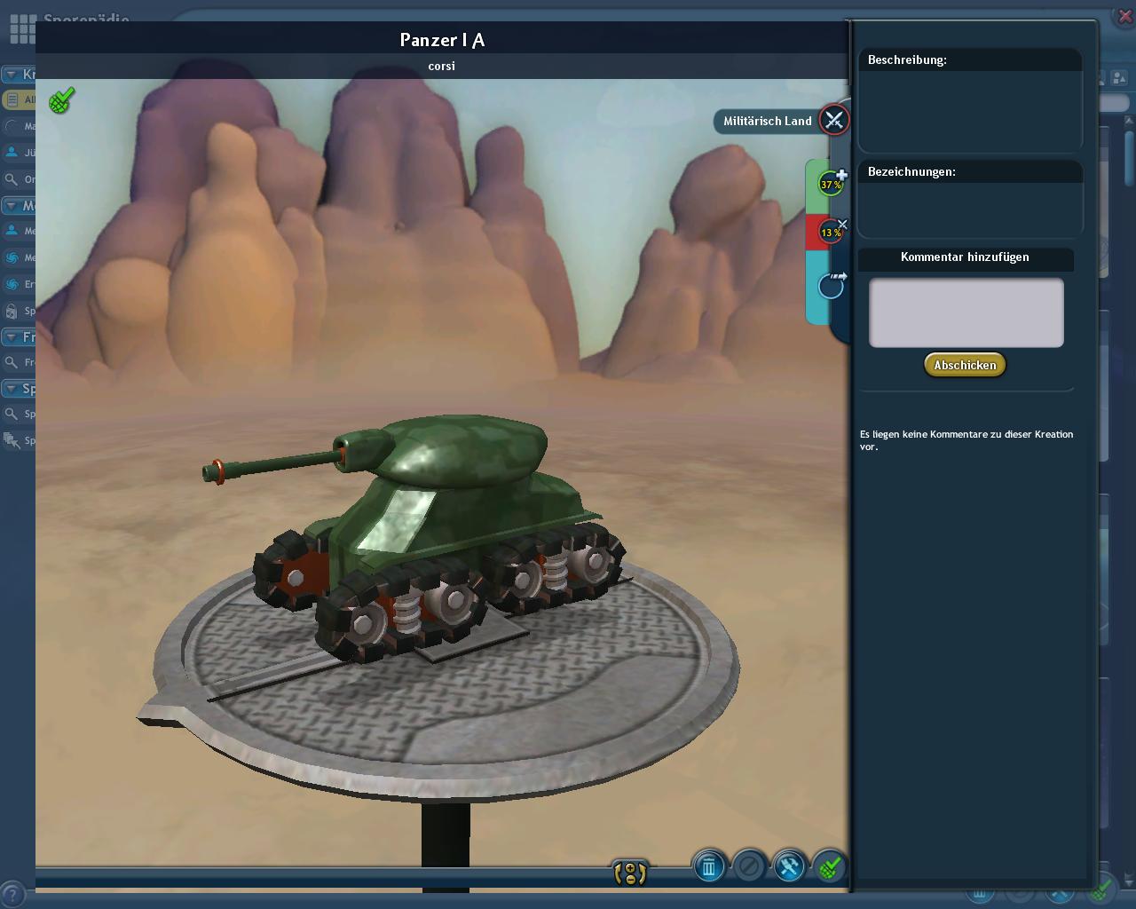Image resolution: width=1136 pixels, height=909 pixels.
Task: Collapse the Sp section in the Sporepedia sidebar
Action: click(x=12, y=389)
